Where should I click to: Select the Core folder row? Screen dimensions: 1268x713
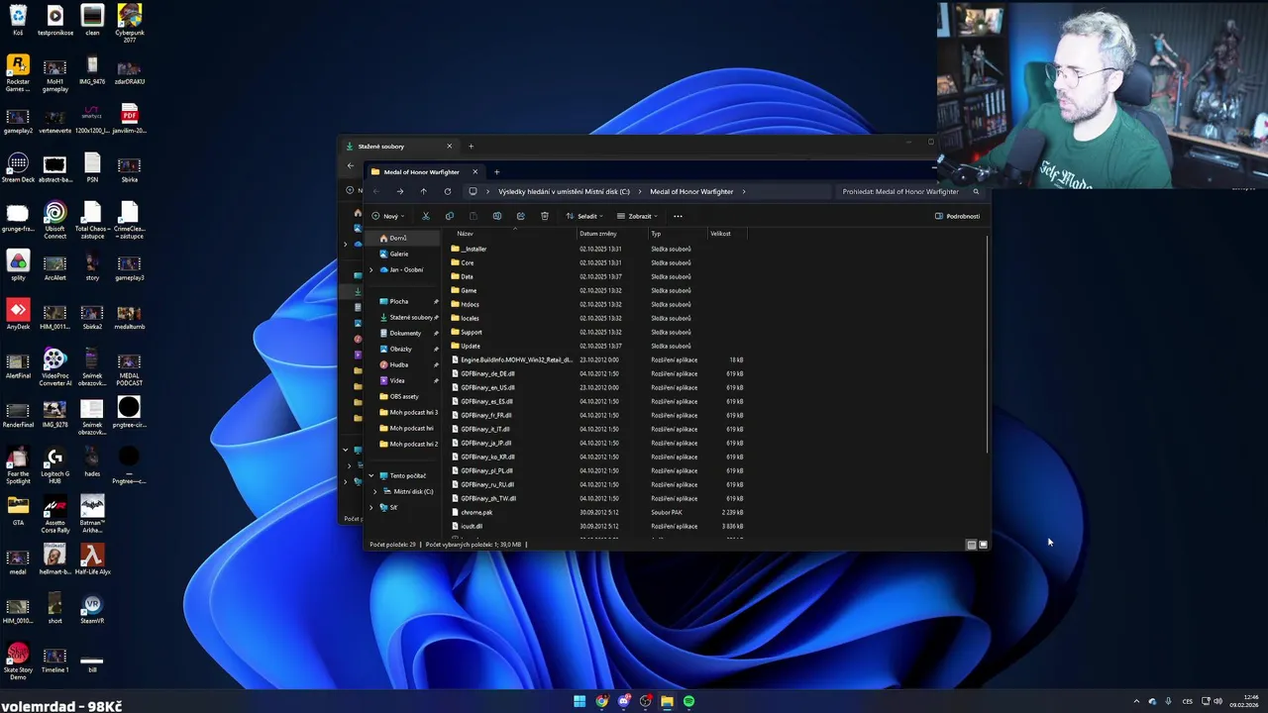click(598, 262)
